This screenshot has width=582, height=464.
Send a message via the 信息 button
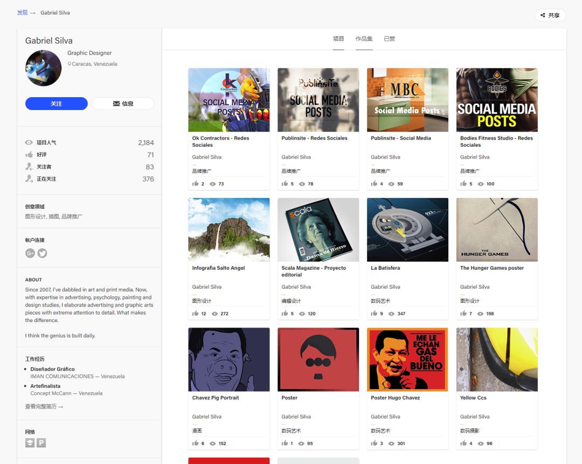[123, 104]
